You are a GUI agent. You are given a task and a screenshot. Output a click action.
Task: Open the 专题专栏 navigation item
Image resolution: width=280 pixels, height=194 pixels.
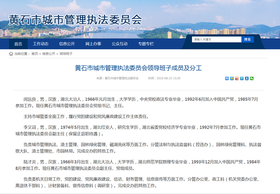146,44
